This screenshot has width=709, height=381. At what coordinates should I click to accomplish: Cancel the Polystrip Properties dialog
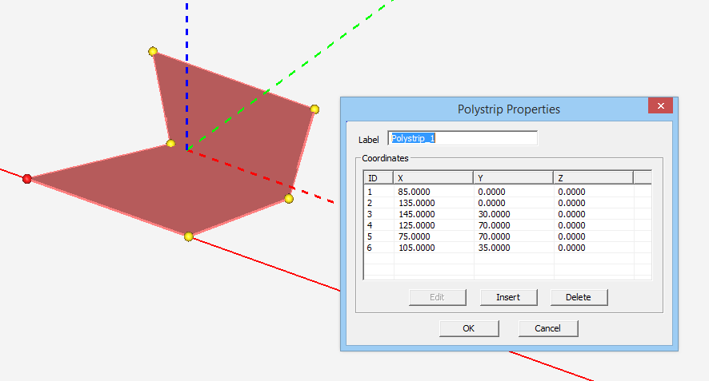click(x=548, y=328)
